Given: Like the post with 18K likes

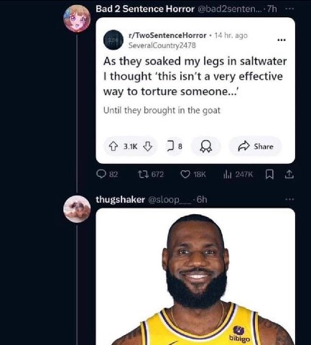Looking at the screenshot, I should click(x=185, y=174).
